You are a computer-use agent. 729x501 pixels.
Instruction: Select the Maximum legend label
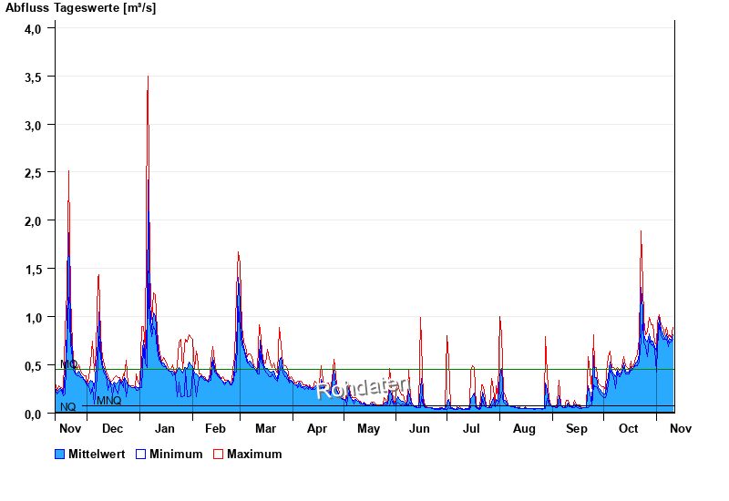[254, 454]
